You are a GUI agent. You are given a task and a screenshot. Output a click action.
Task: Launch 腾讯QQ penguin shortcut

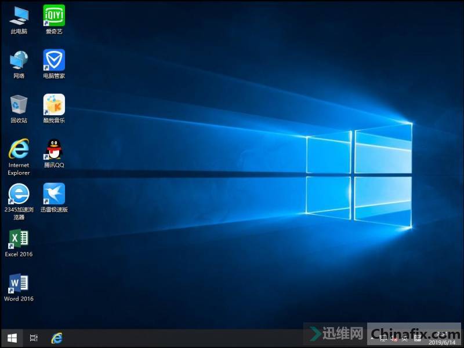pos(54,153)
